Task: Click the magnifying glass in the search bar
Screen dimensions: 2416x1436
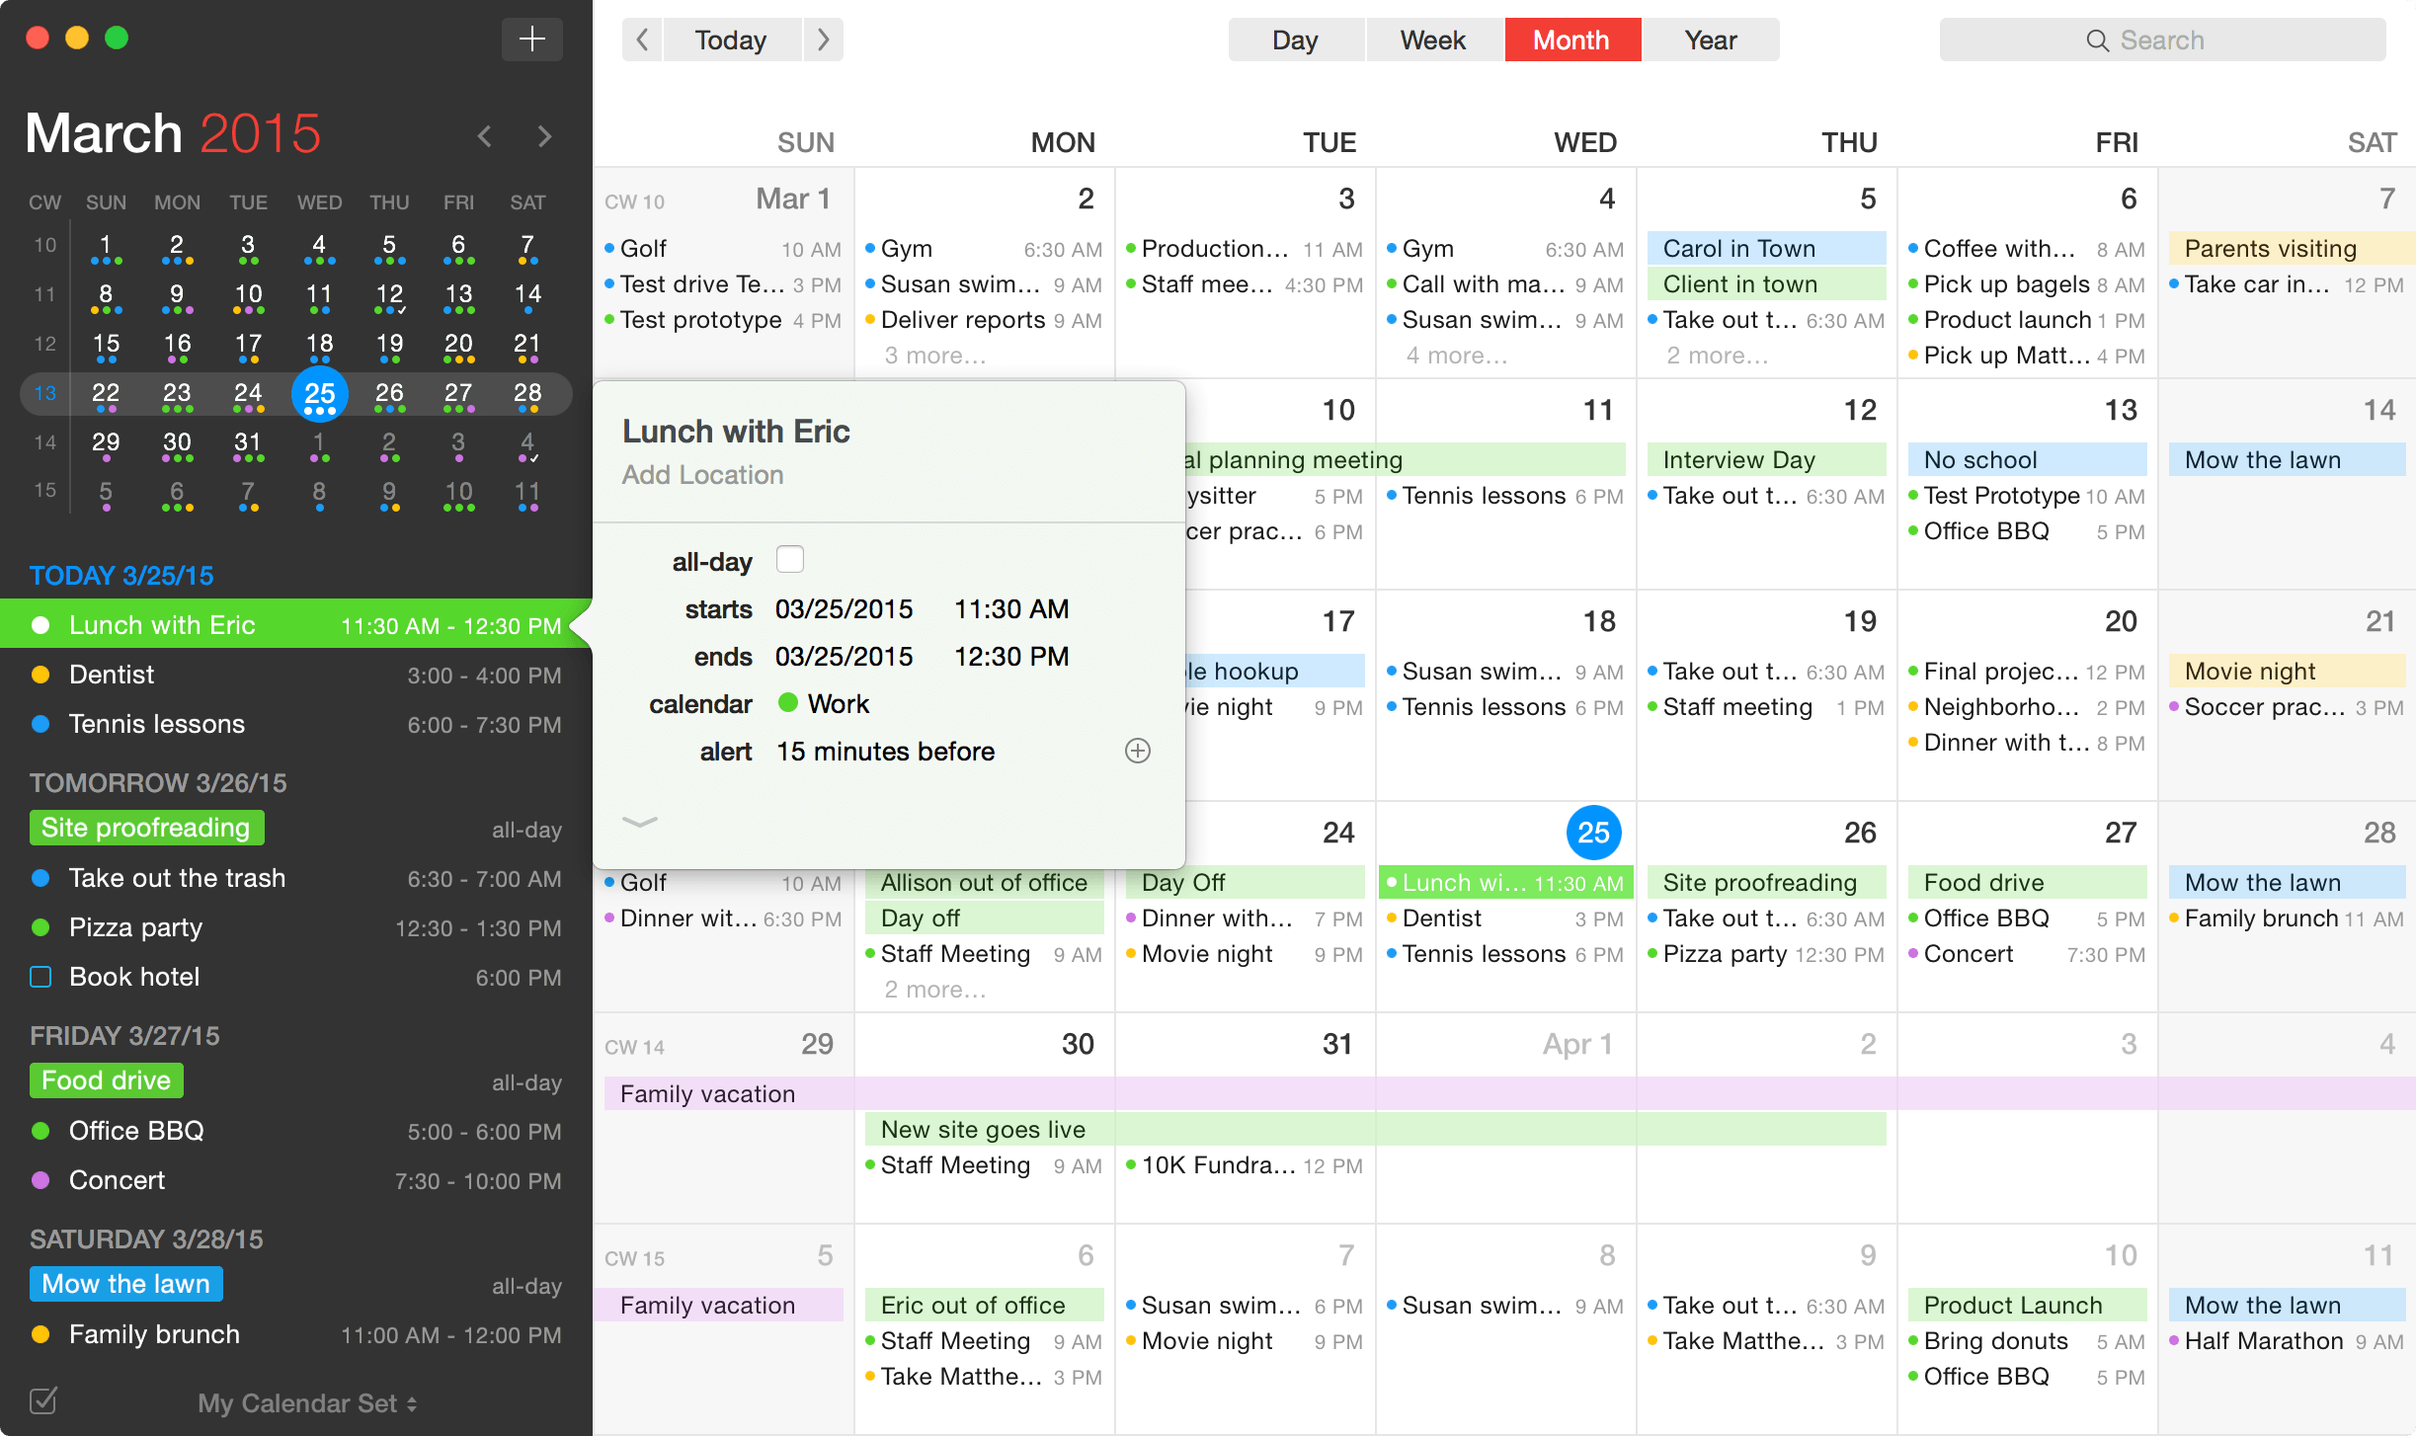Action: [x=2097, y=40]
